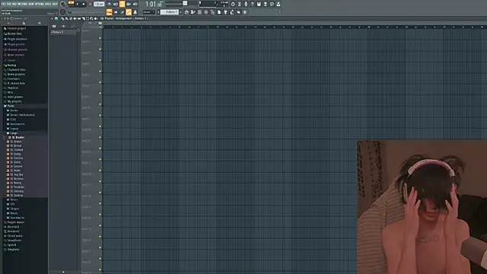This screenshot has width=487, height=274.
Task: Mute Track 15 via its green LED
Action: [100, 192]
